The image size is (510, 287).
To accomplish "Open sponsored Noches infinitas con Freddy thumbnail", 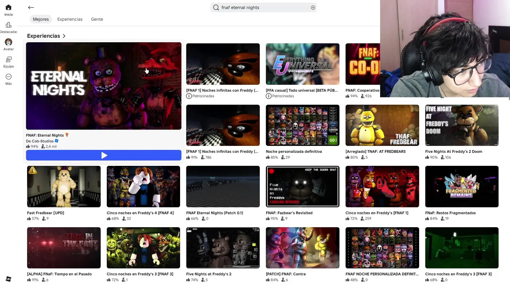I will coord(223,64).
